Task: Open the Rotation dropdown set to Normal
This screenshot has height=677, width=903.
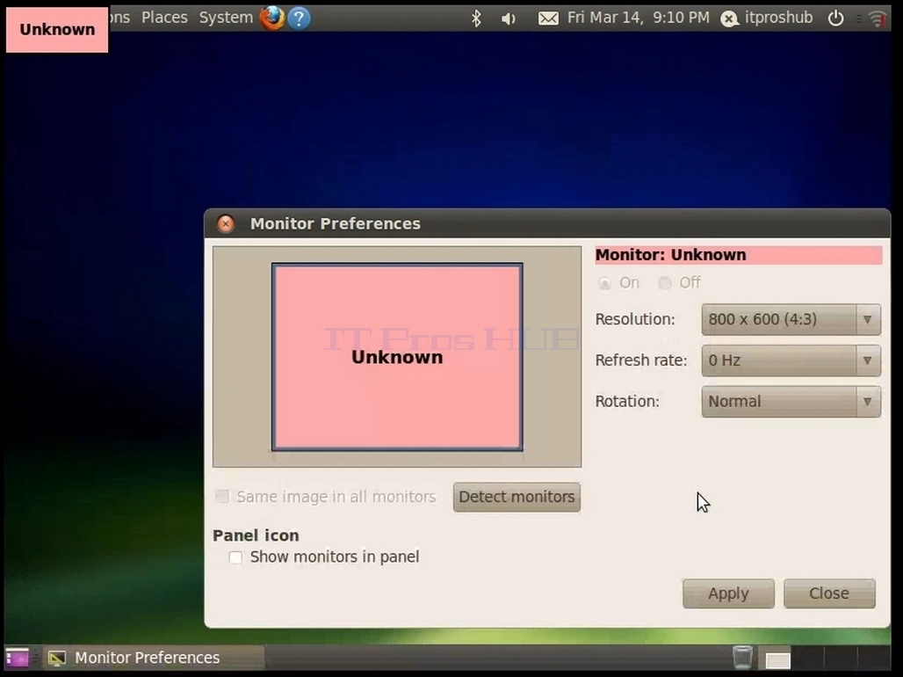Action: tap(791, 401)
